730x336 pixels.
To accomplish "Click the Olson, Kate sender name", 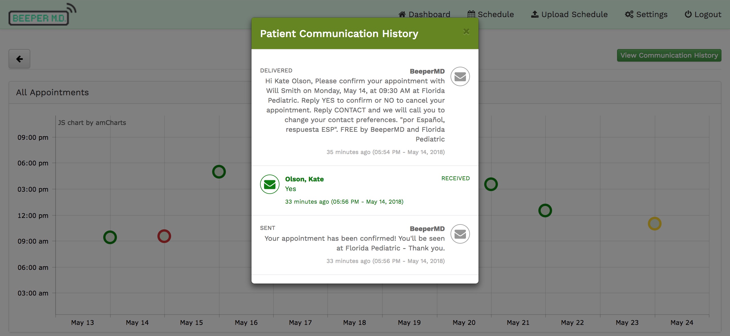I will coord(304,179).
